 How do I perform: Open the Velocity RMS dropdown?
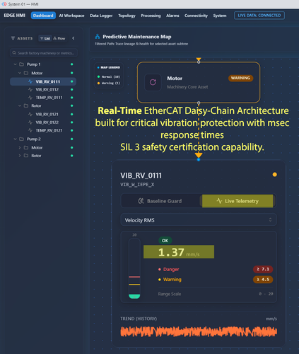click(x=199, y=220)
